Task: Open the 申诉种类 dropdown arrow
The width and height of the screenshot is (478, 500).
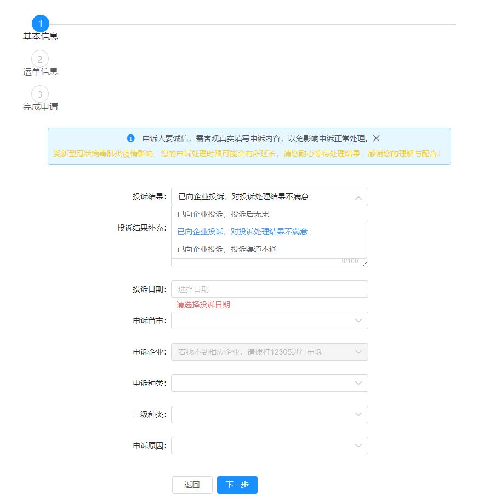Action: 359,383
